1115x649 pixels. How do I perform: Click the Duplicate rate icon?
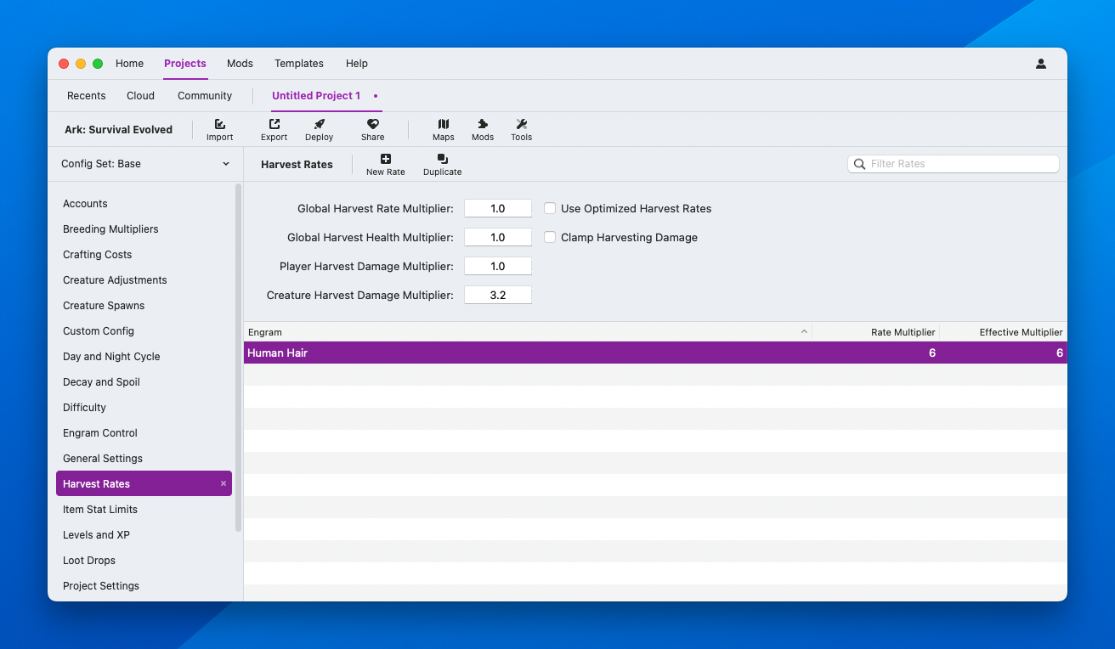pos(442,159)
